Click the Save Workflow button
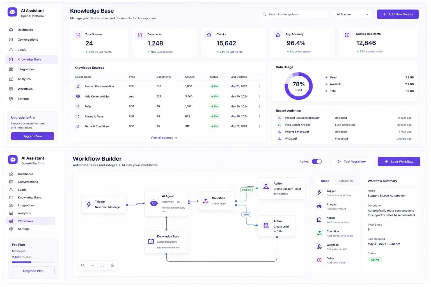This screenshot has height=287, width=431. pyautogui.click(x=399, y=162)
